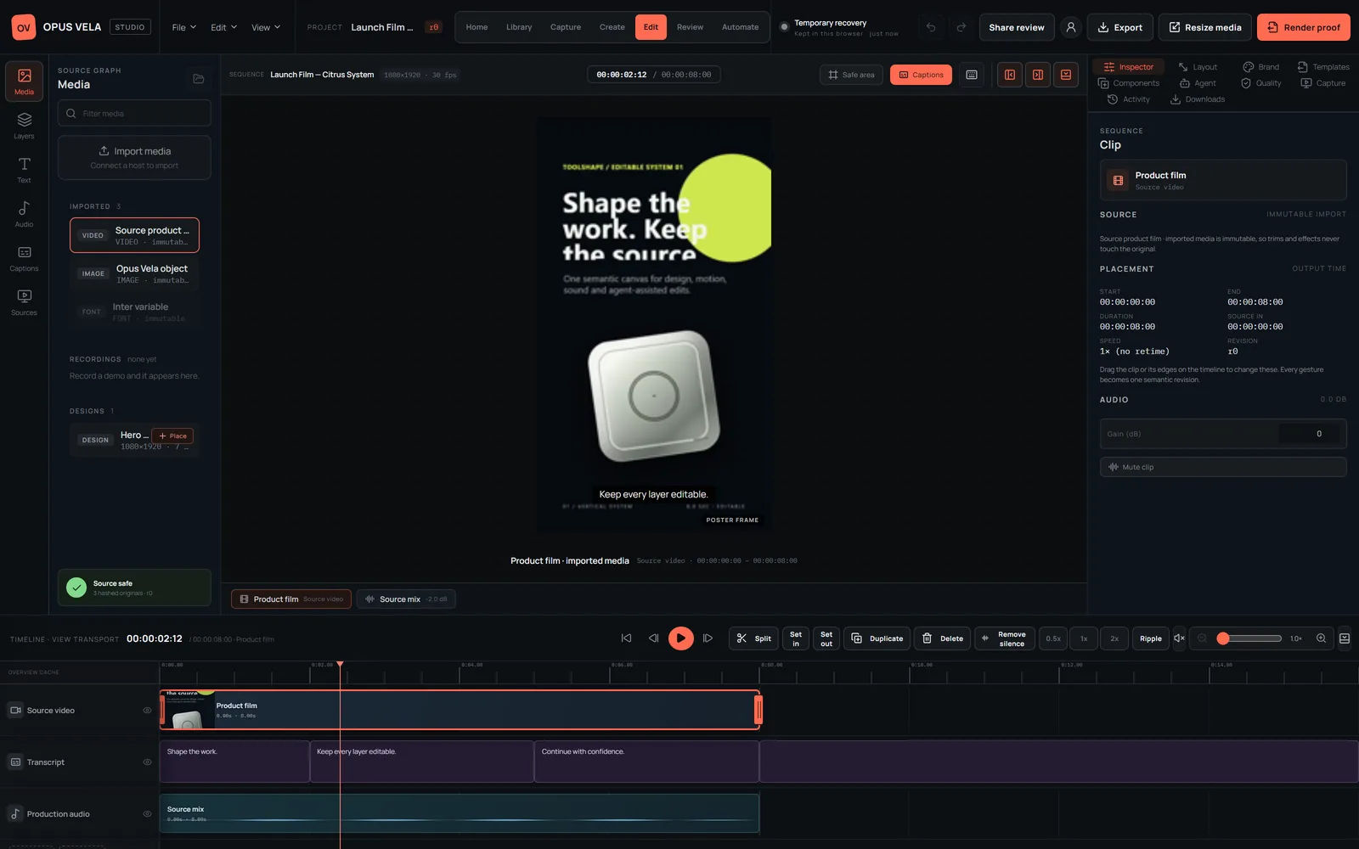Screen dimensions: 1359x849
Task: Open the Downloads panel tab
Action: (1198, 99)
